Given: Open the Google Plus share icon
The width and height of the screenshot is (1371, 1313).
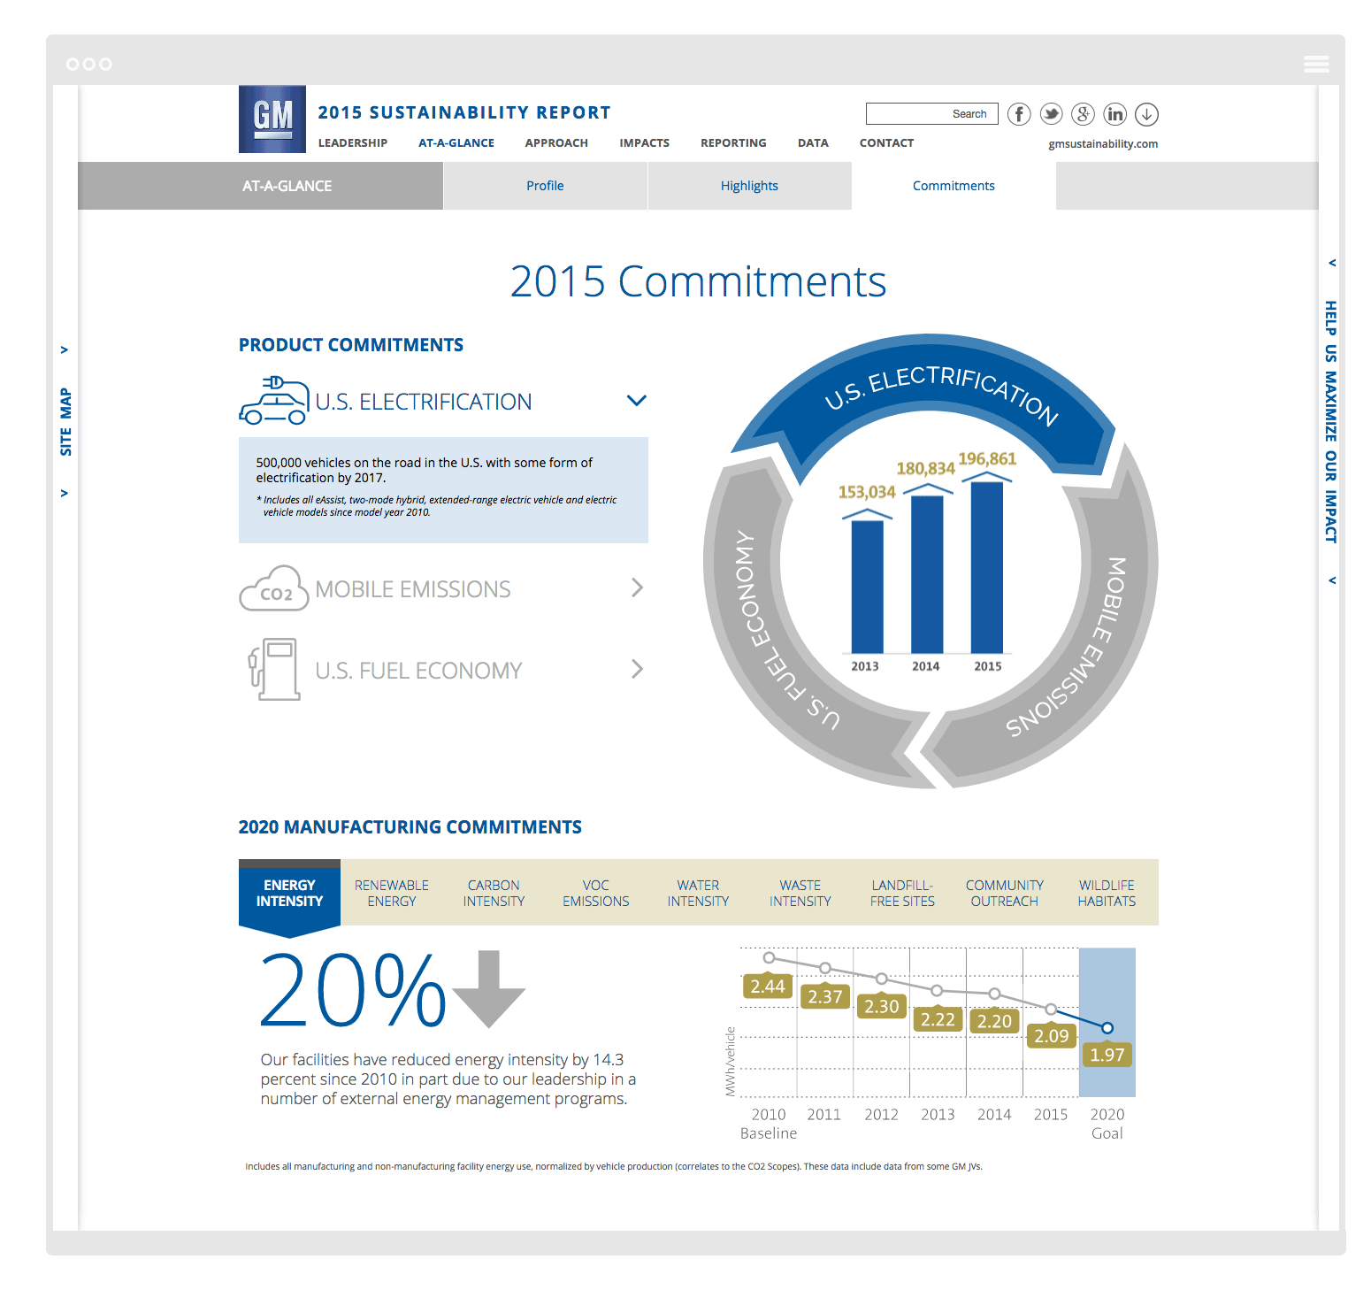Looking at the screenshot, I should 1083,114.
